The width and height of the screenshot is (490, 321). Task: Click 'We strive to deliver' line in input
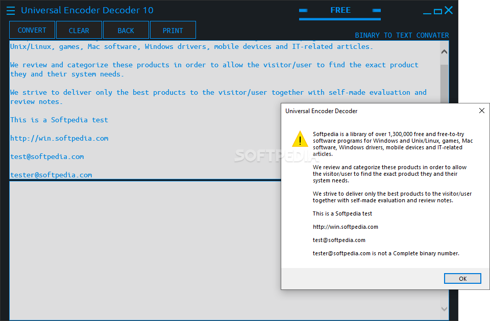point(218,92)
